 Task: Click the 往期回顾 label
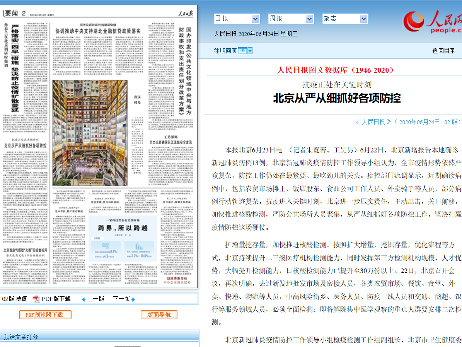(225, 51)
